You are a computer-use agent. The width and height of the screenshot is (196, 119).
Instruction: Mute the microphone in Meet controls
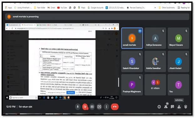tap(78, 107)
